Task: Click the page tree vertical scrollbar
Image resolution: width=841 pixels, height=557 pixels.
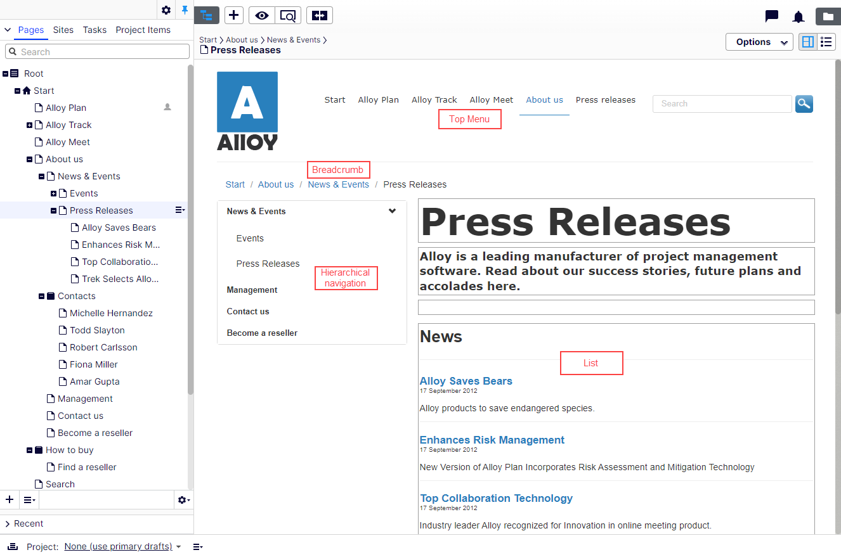Action: point(190,228)
